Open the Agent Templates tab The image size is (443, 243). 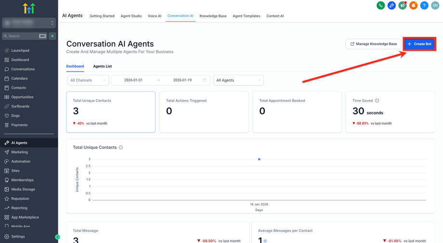[247, 16]
